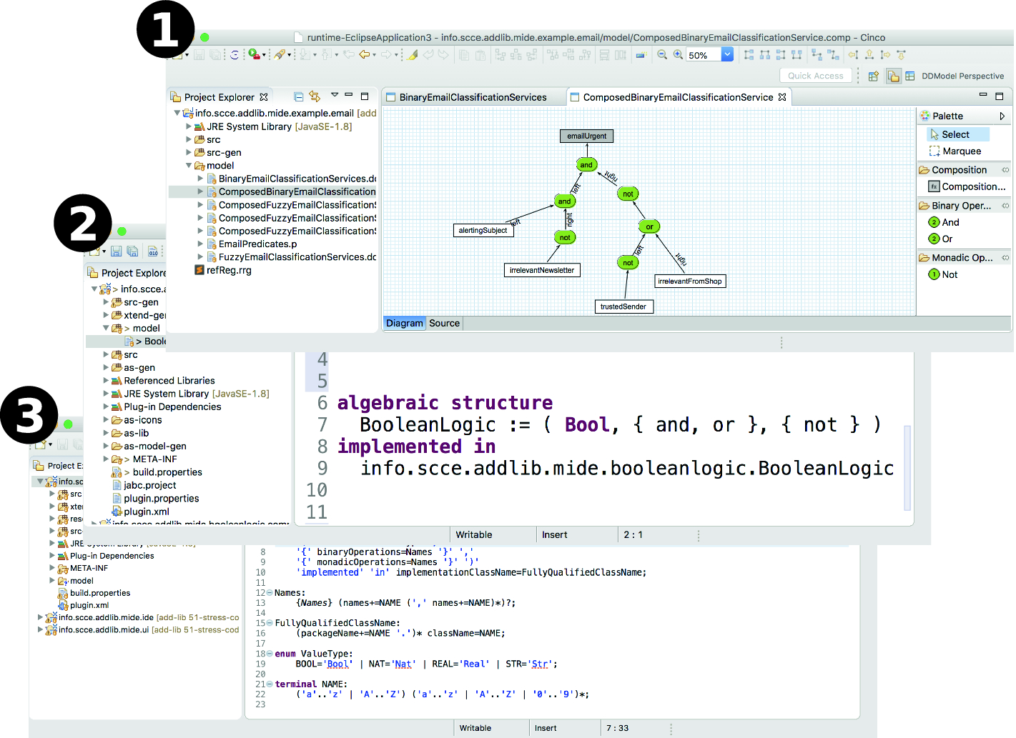Click window 2 editor vertical scrollbar
This screenshot has width=1016, height=738.
pos(907,467)
